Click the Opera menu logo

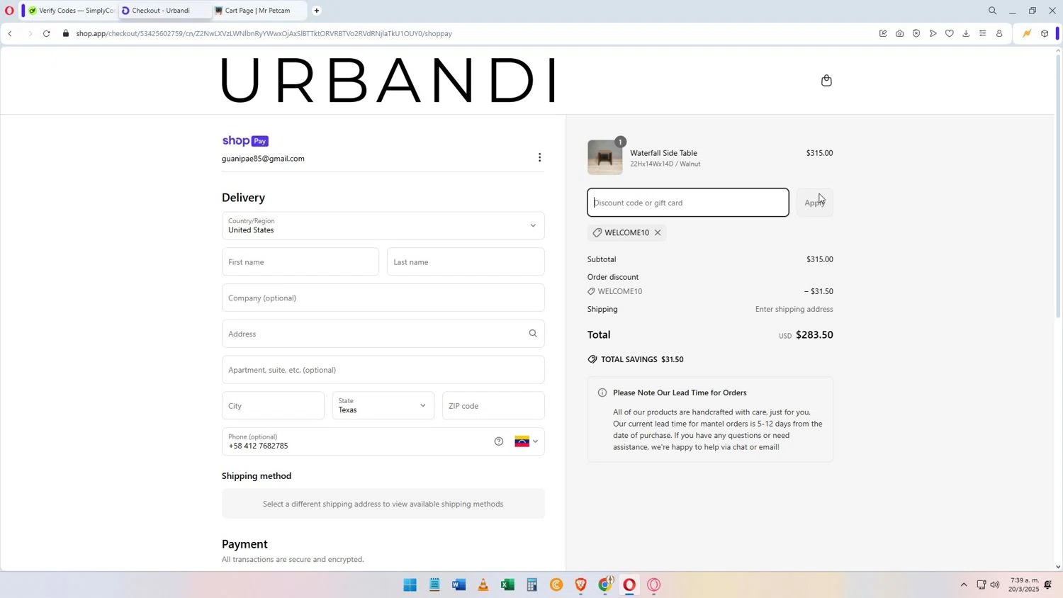click(9, 11)
